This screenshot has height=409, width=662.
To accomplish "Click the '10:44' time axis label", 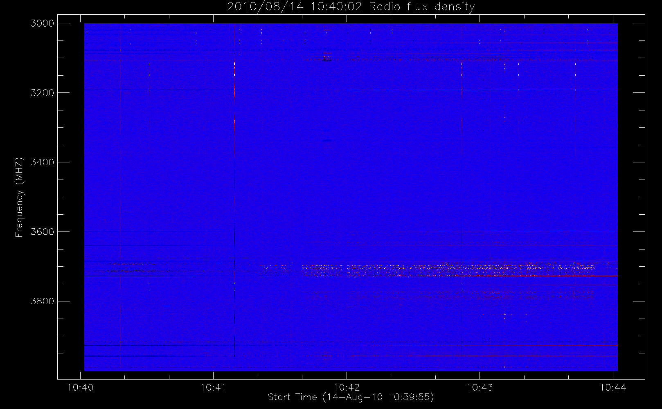I will 613,387.
